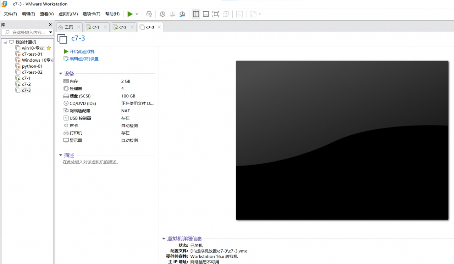Toggle the show library sidebar icon
This screenshot has width=454, height=264.
[196, 14]
